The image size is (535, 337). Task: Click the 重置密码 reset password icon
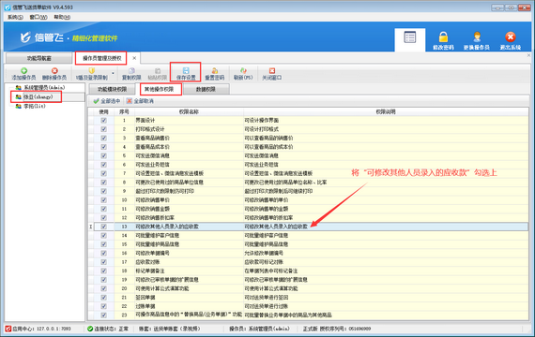pyautogui.click(x=215, y=71)
